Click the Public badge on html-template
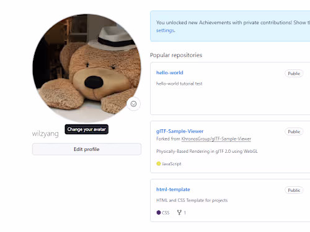 294,190
